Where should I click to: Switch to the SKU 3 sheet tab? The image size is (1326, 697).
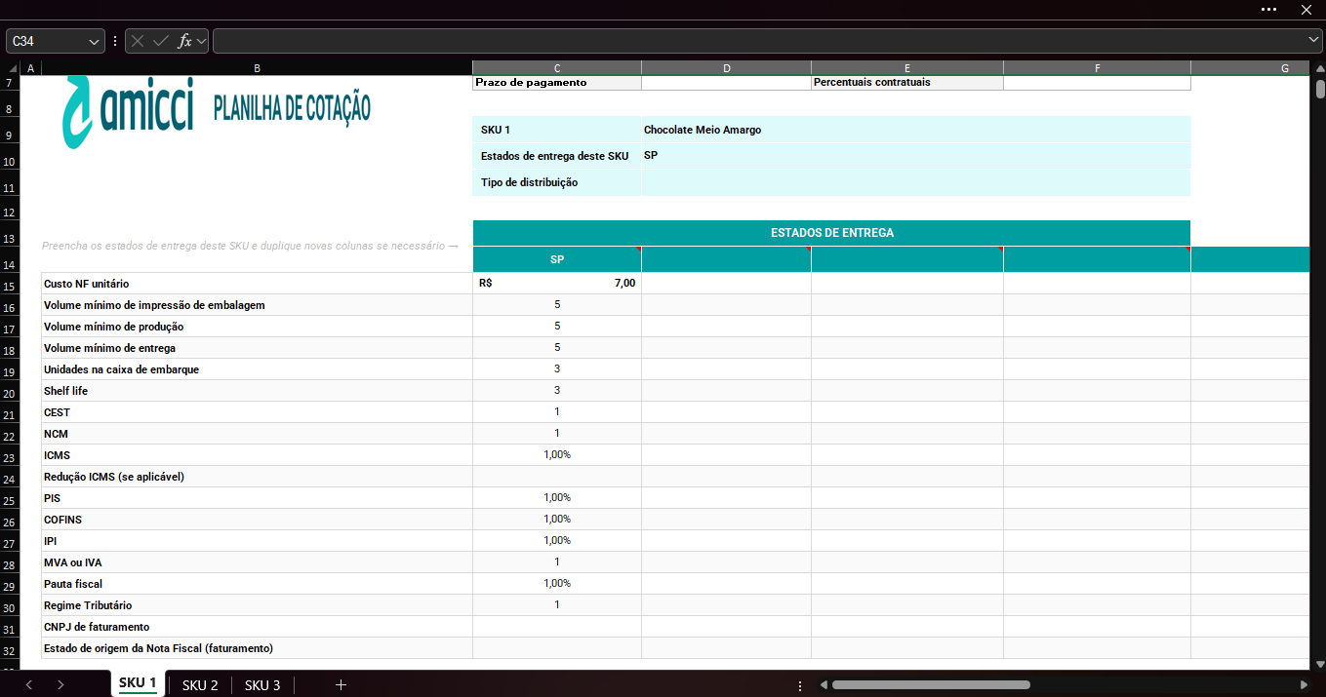262,685
